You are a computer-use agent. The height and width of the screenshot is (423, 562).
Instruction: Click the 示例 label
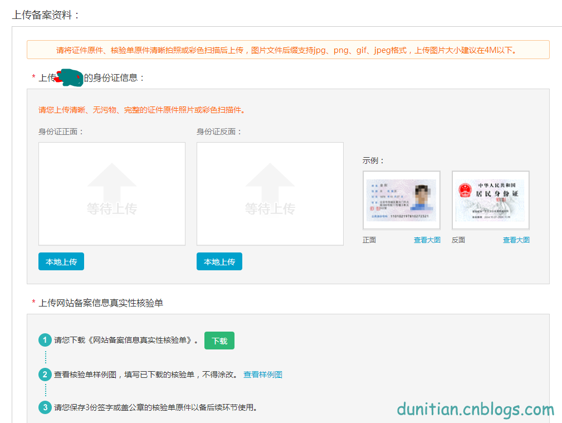click(373, 161)
